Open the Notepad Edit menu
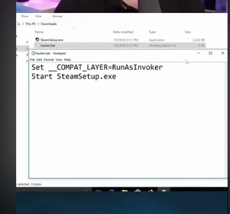 (39, 60)
